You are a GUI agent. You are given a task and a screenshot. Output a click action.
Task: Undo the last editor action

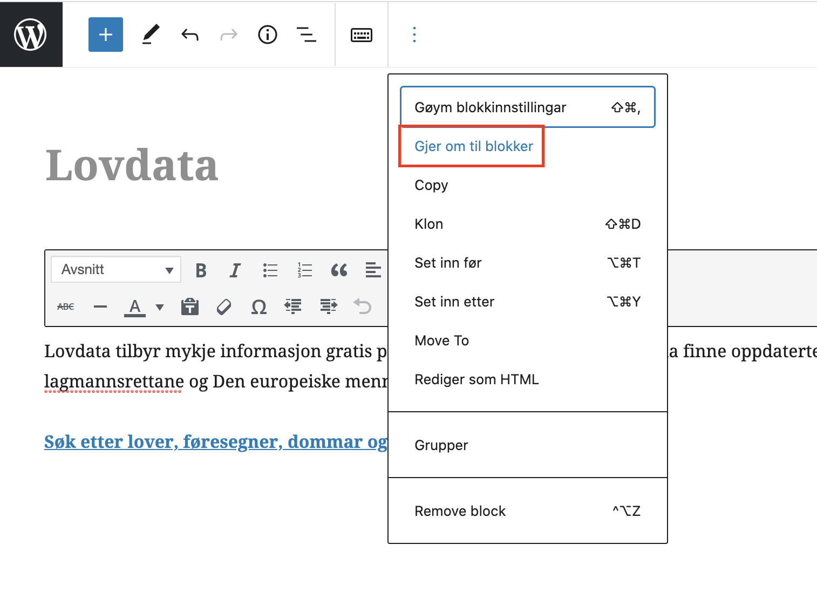coord(190,35)
